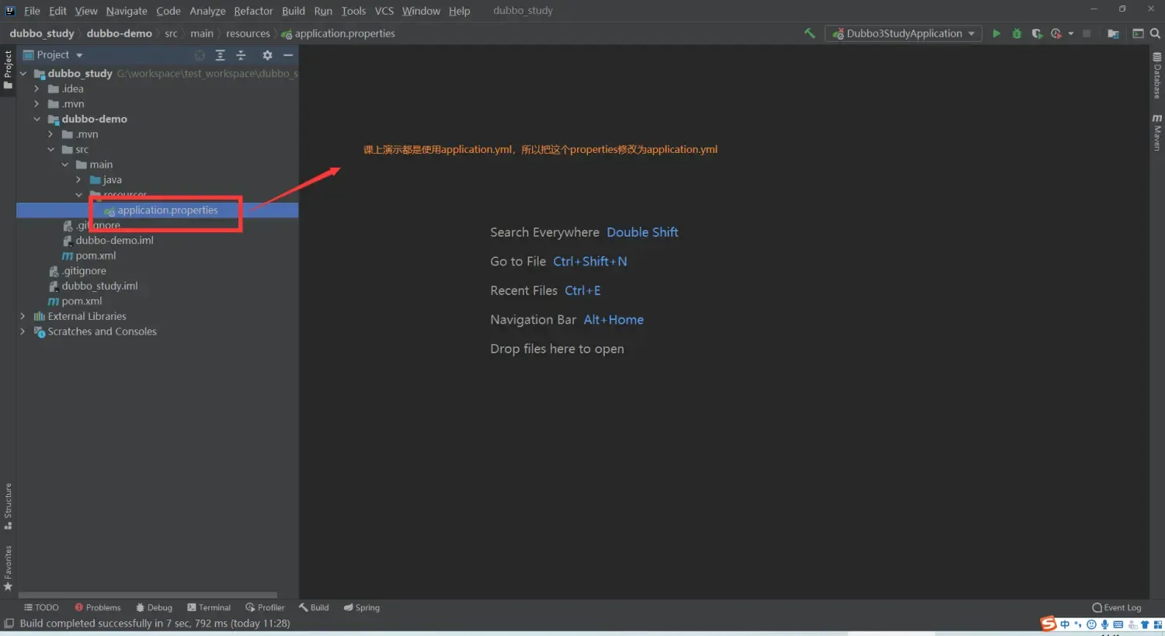Click the Build Project hammer icon
The image size is (1165, 636).
809,33
